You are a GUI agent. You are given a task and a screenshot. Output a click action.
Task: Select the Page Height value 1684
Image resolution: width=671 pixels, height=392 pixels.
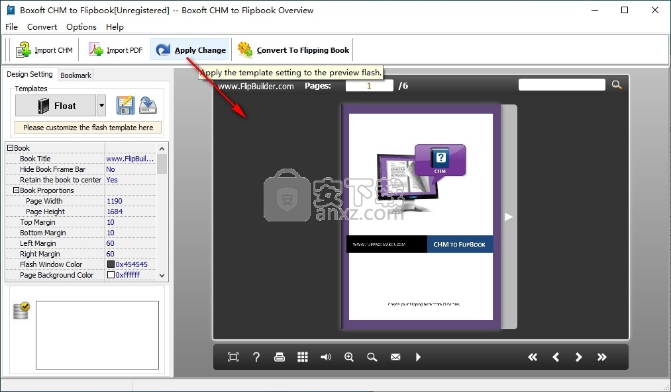tap(130, 212)
